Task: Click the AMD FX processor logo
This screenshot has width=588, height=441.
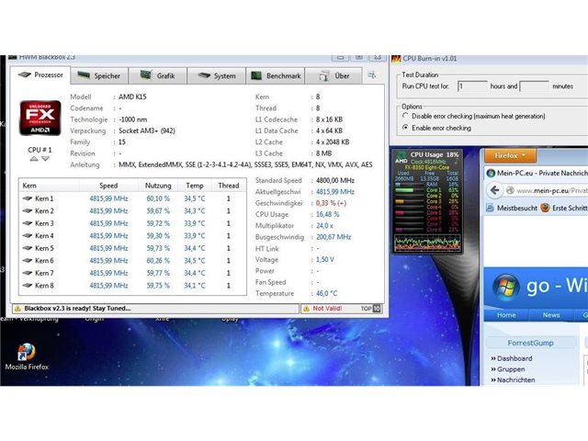Action: pos(40,118)
